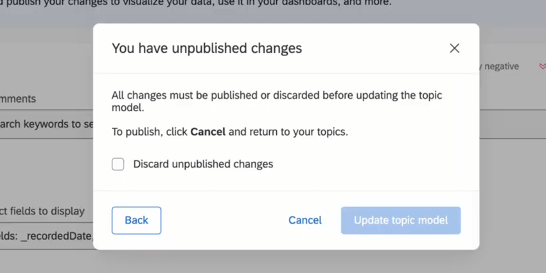546x273 pixels.
Task: Click the red chevron icon beside negative
Action: (542, 66)
